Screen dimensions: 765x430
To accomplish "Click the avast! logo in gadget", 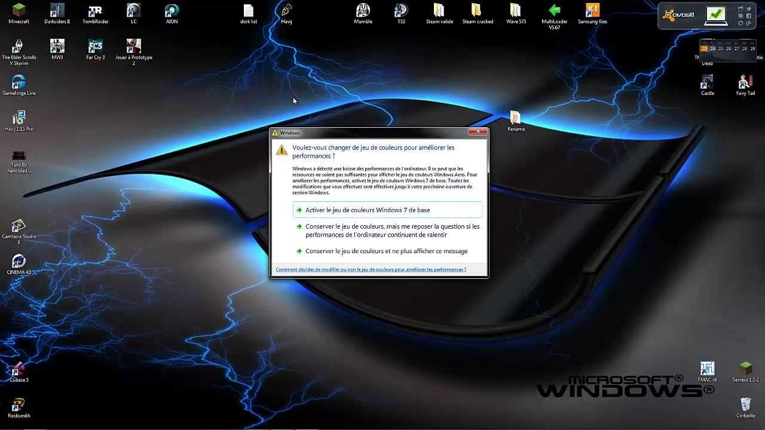I will coord(678,15).
